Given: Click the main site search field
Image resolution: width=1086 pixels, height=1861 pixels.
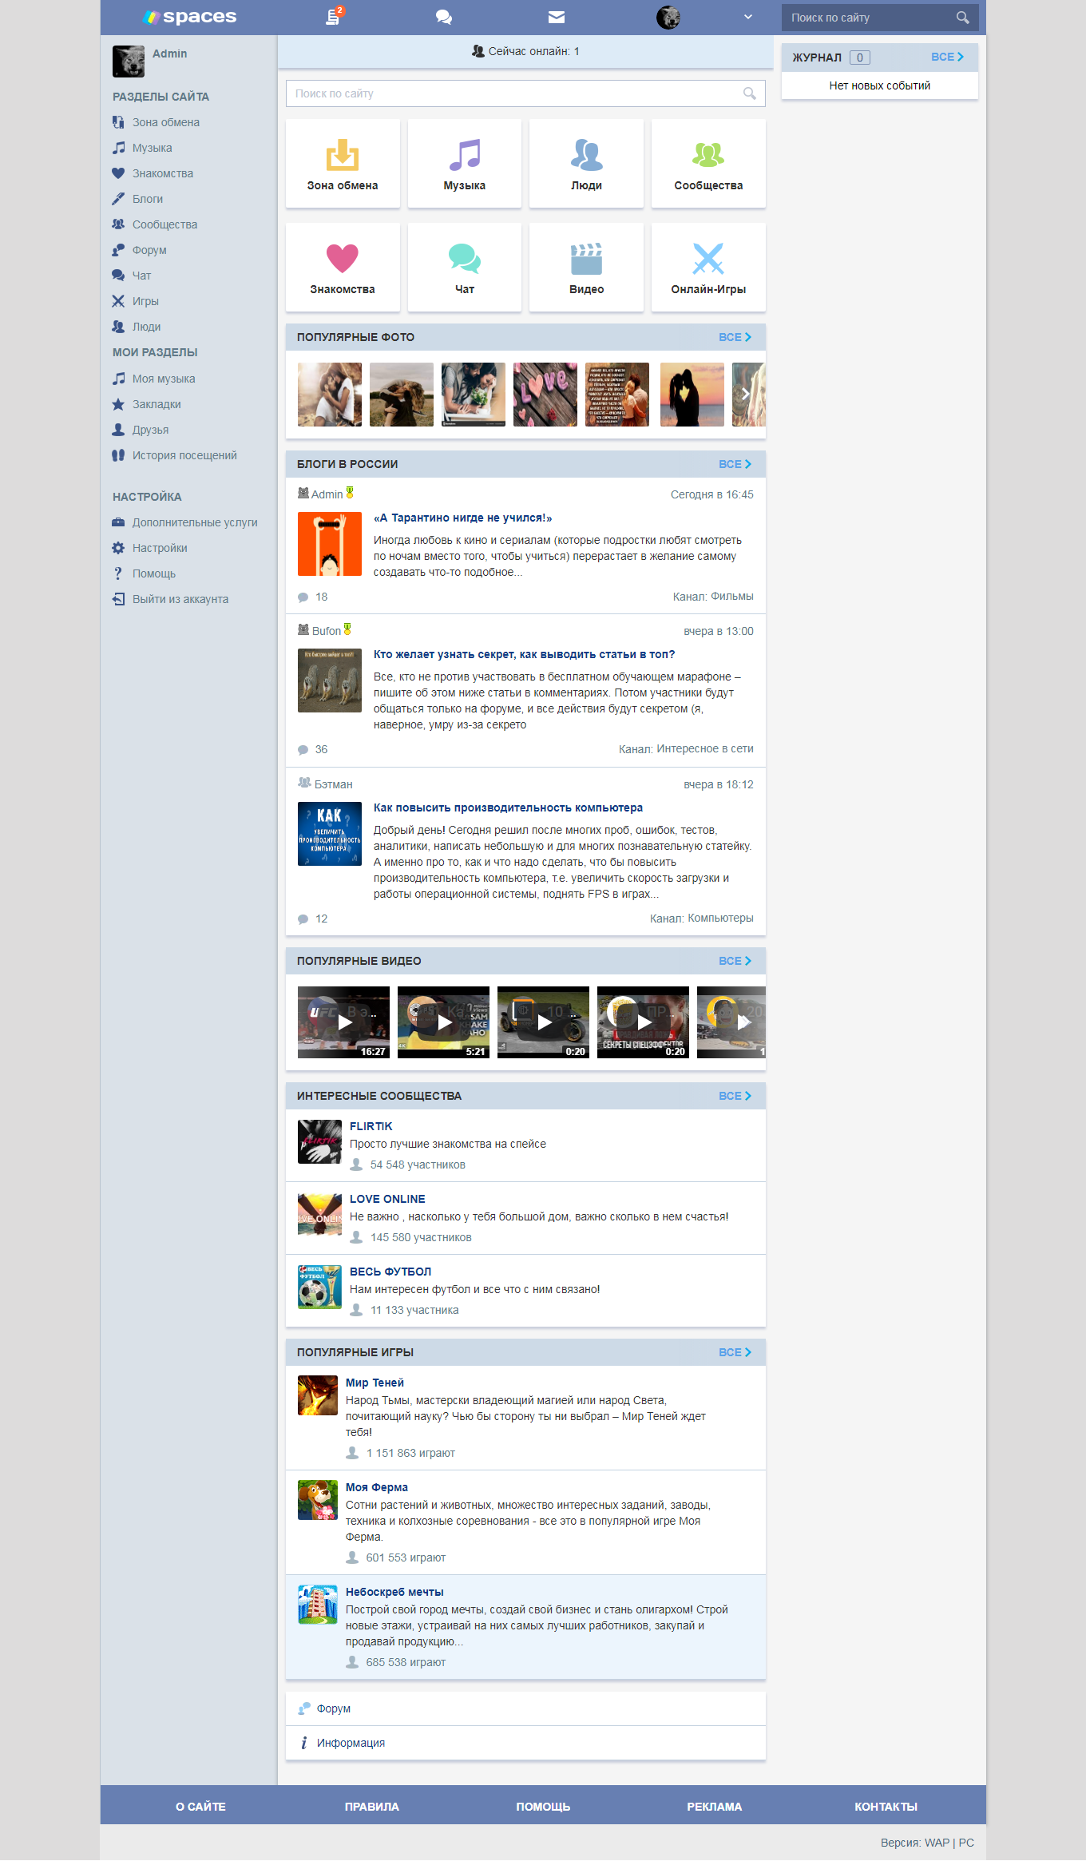Looking at the screenshot, I should [x=515, y=93].
